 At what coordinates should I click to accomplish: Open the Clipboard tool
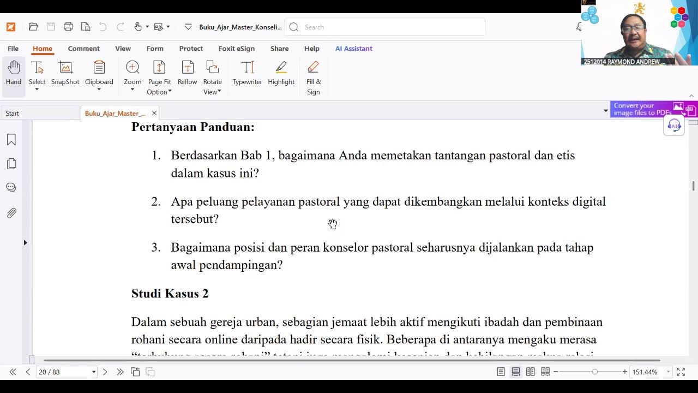(99, 74)
